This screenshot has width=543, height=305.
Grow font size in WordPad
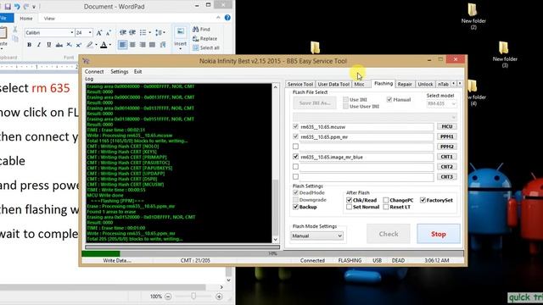click(x=99, y=33)
